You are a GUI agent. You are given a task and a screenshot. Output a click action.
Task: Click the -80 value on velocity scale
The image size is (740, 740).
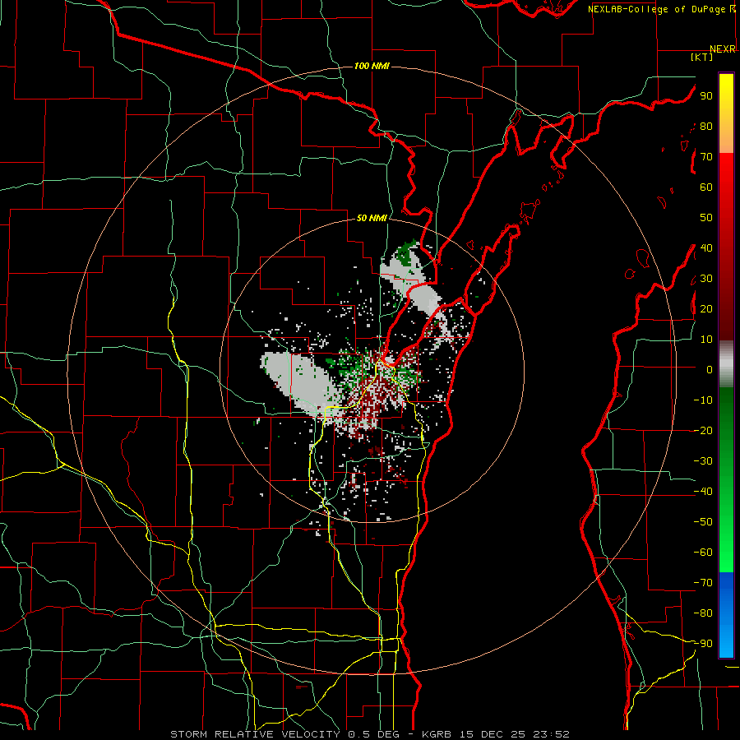[x=703, y=613]
